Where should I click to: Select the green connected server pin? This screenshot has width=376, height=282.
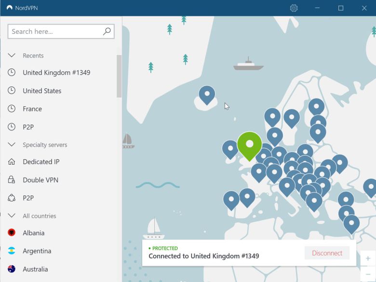point(249,144)
